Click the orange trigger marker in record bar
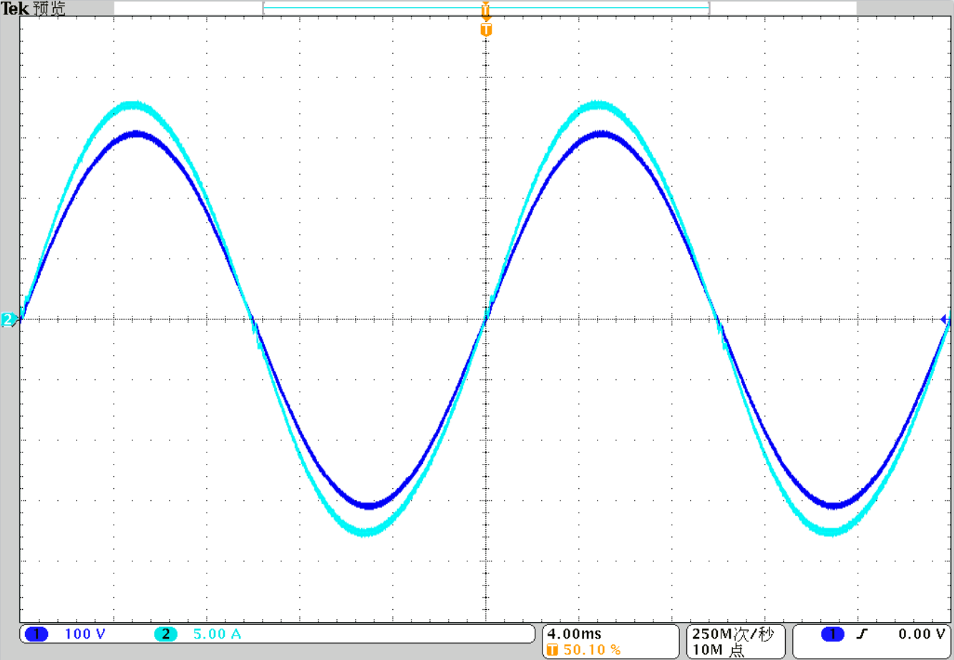Viewport: 954px width, 660px height. (486, 9)
